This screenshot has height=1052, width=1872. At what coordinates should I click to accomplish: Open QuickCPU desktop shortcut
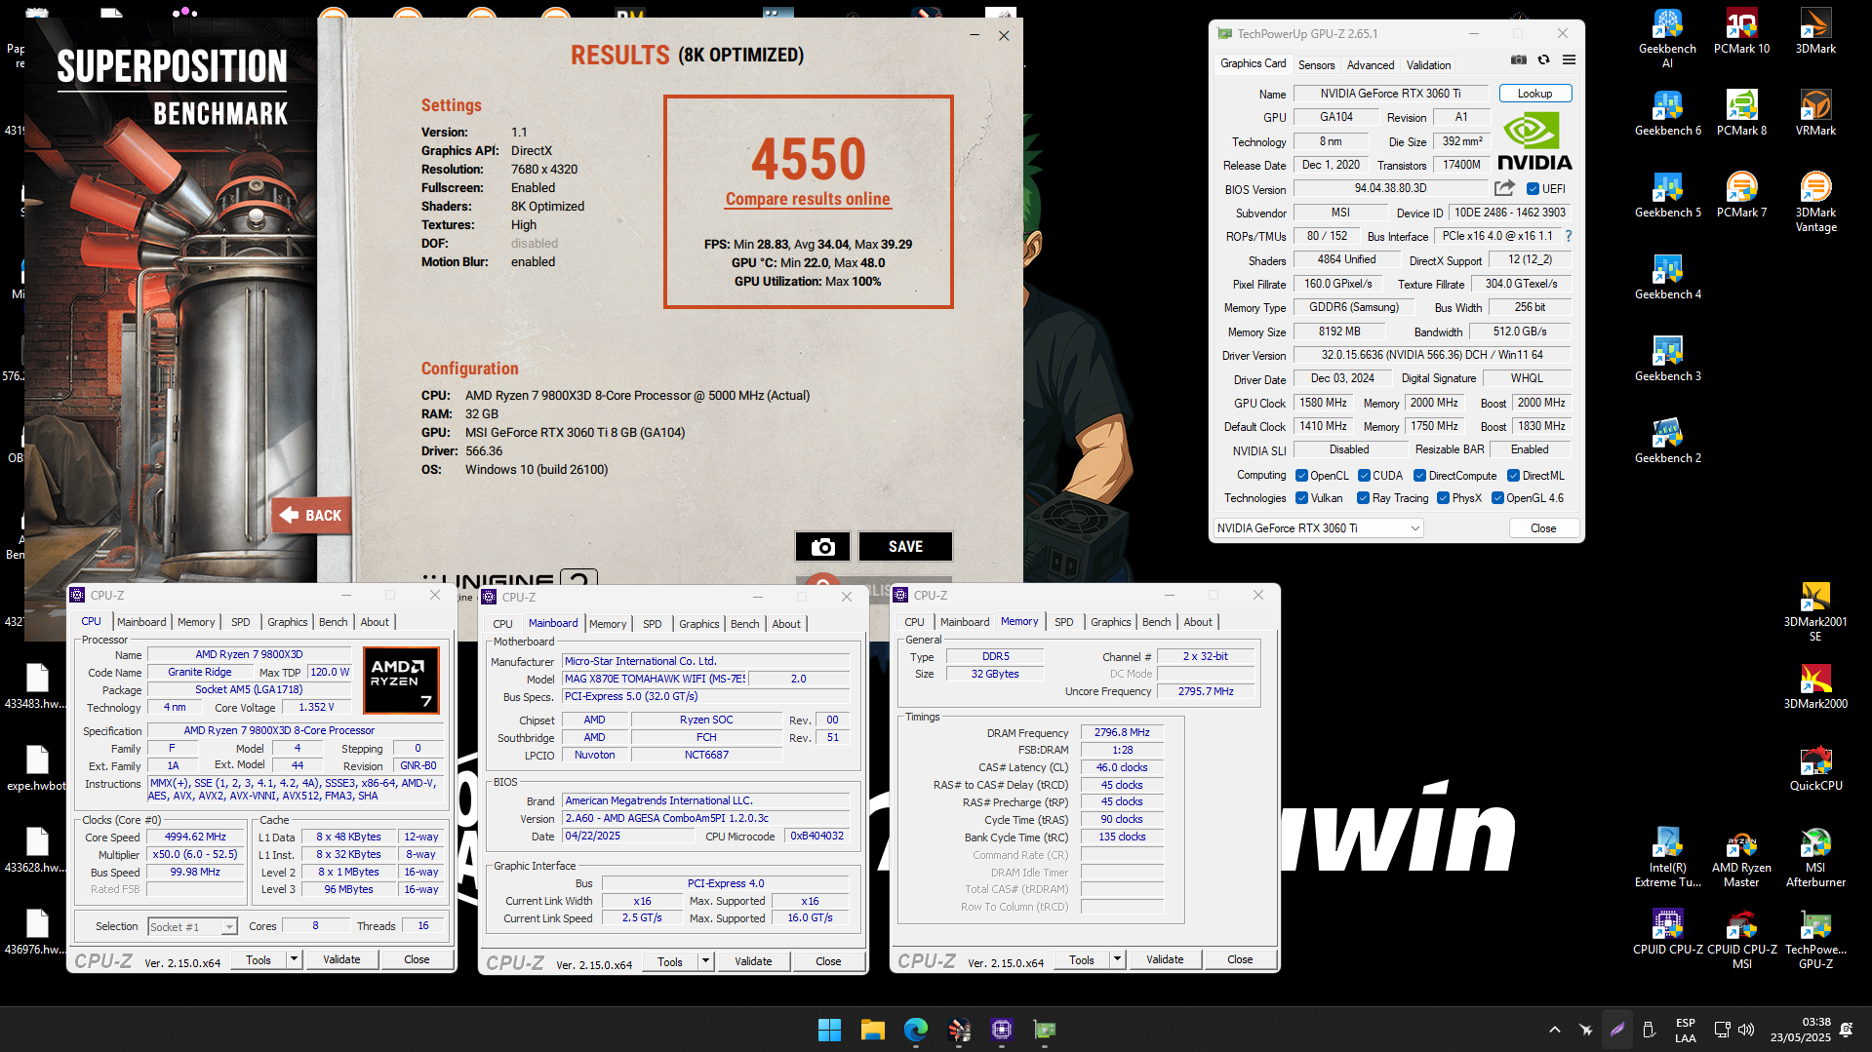click(x=1815, y=768)
